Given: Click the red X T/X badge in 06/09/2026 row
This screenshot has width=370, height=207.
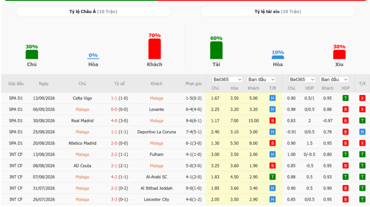Looking at the screenshot, I should (362, 109).
